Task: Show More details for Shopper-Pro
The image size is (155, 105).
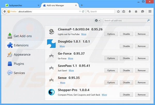Action: (104, 95)
